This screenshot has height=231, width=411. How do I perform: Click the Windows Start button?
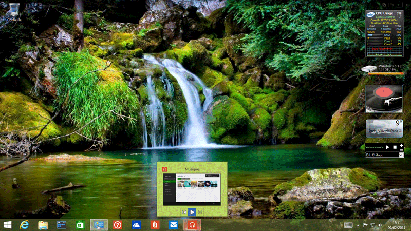click(7, 225)
